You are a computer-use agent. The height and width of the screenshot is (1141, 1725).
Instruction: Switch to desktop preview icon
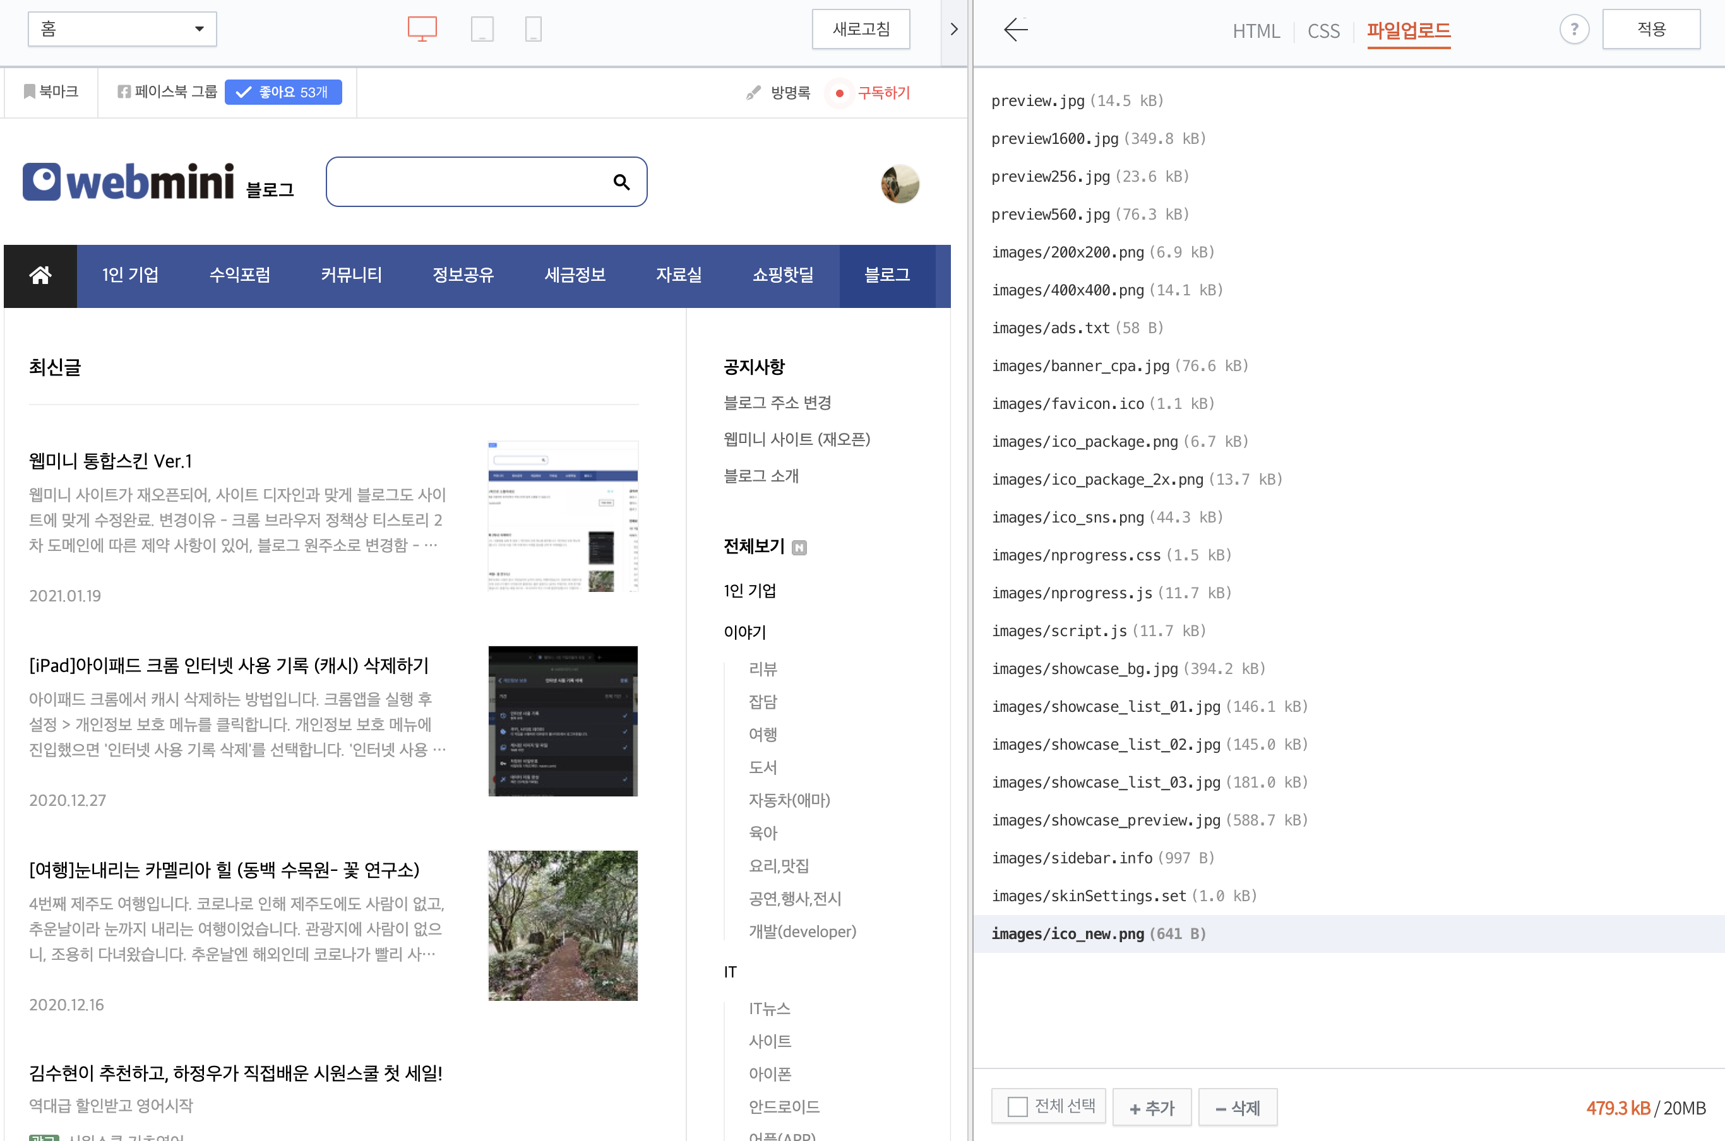pyautogui.click(x=421, y=29)
